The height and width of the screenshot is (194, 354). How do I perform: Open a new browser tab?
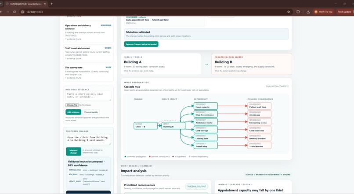pos(51,4)
